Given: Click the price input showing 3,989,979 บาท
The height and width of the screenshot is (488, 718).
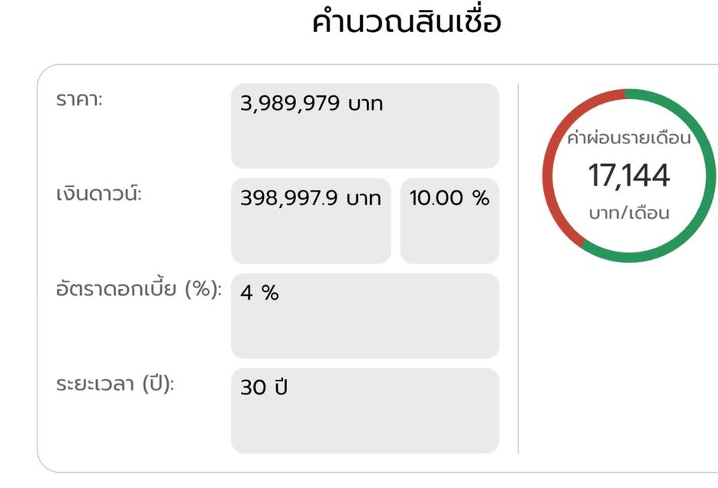Looking at the screenshot, I should click(x=365, y=126).
